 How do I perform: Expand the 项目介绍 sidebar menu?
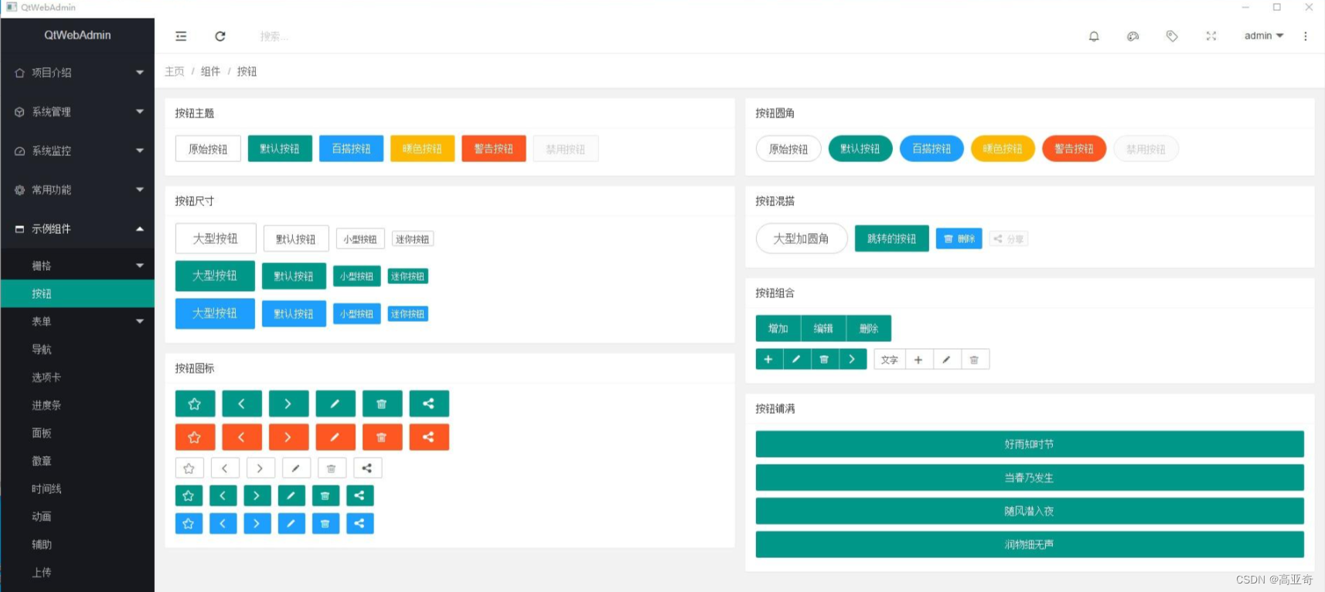point(77,73)
